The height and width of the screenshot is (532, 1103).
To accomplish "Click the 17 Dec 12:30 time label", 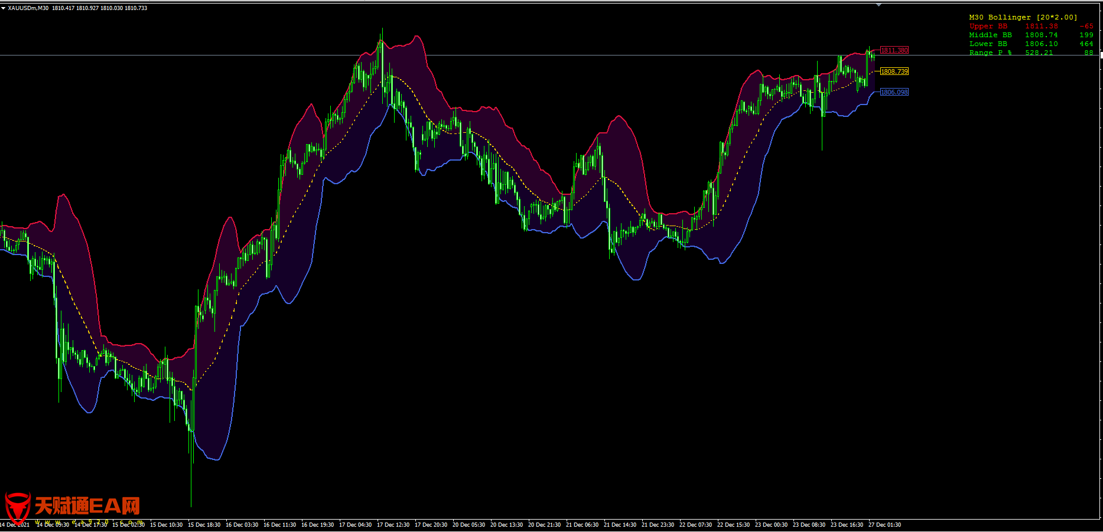I will tap(393, 524).
